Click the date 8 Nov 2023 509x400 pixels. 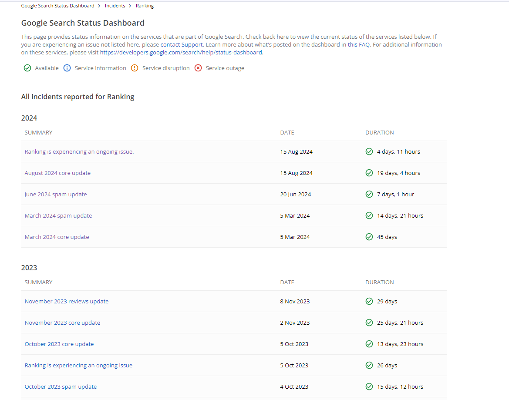295,301
